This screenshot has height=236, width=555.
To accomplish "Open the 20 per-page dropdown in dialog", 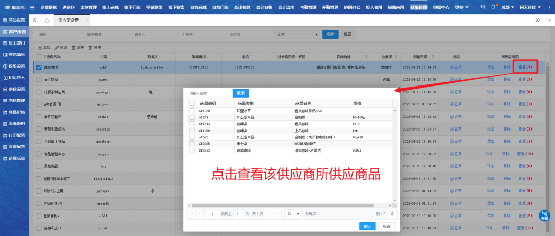I will [x=293, y=213].
